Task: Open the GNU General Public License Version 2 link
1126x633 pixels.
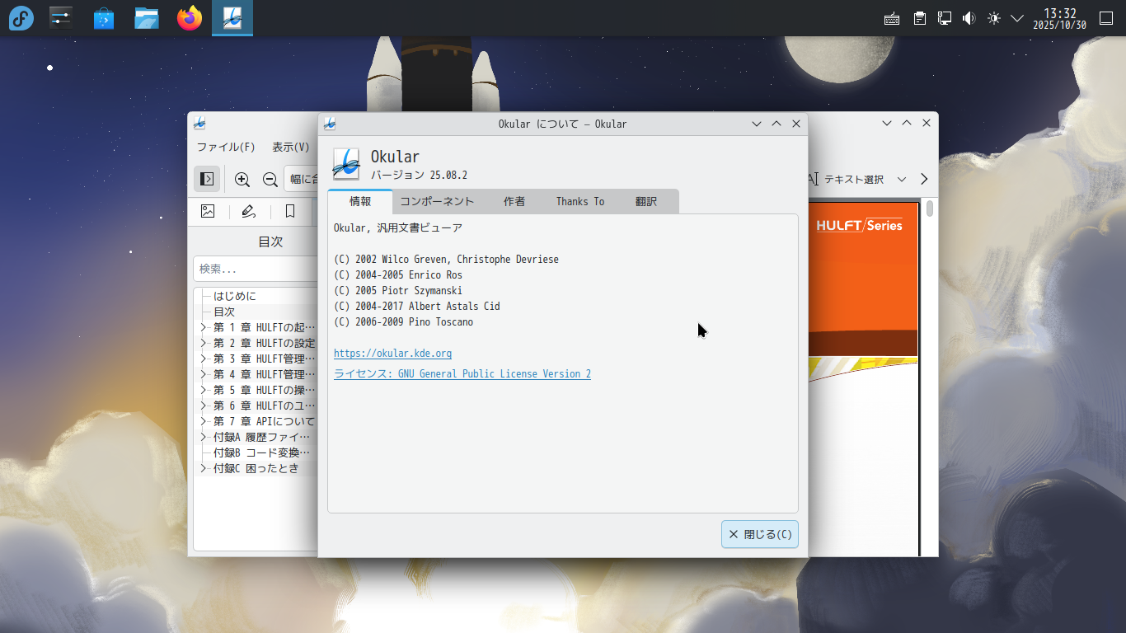Action: click(462, 374)
